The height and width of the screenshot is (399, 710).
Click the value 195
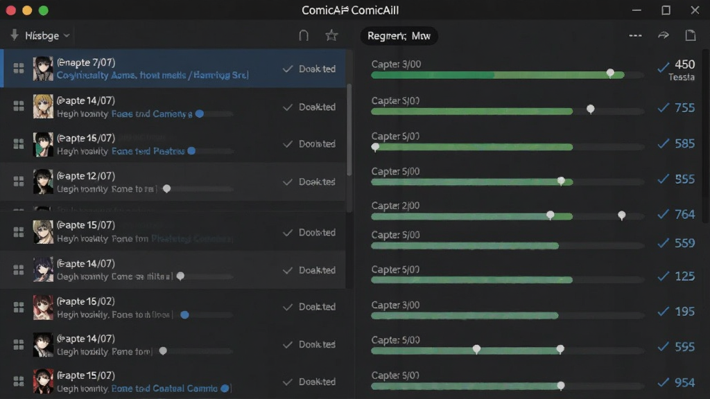tap(684, 311)
